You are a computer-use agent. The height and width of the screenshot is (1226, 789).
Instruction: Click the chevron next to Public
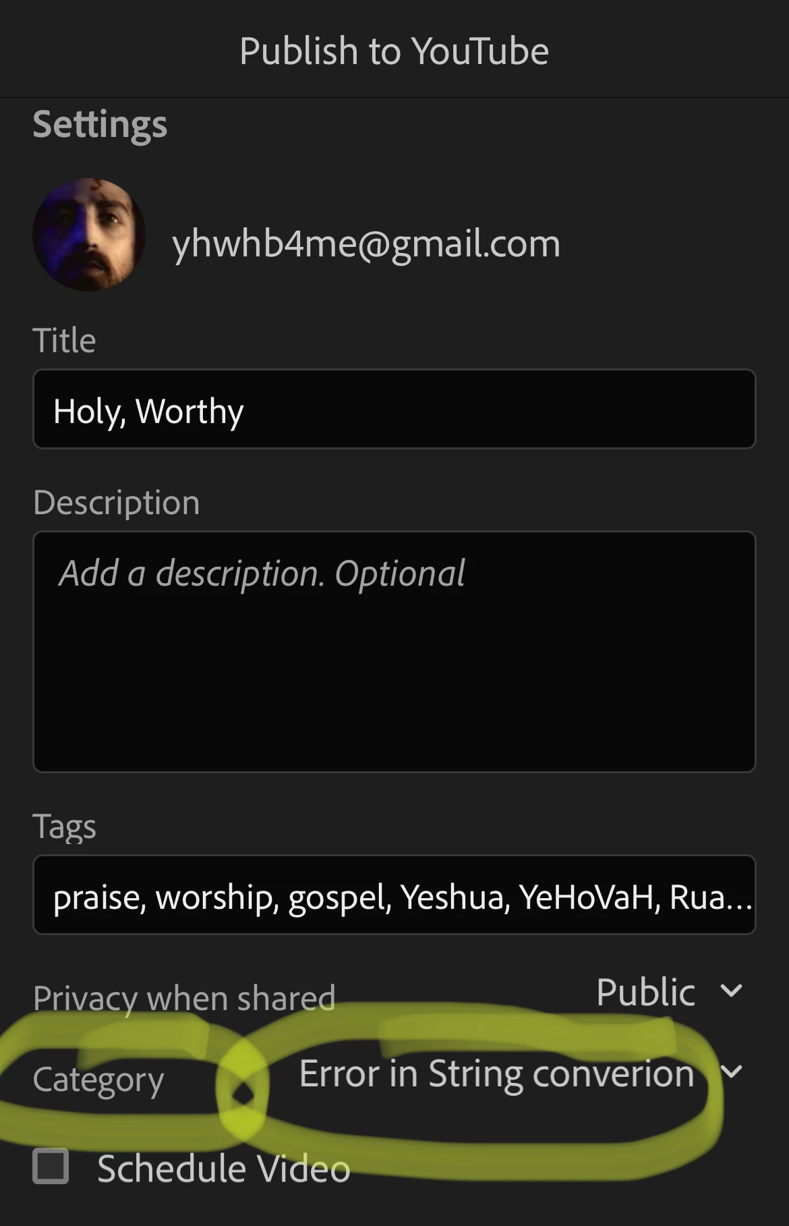click(x=731, y=991)
